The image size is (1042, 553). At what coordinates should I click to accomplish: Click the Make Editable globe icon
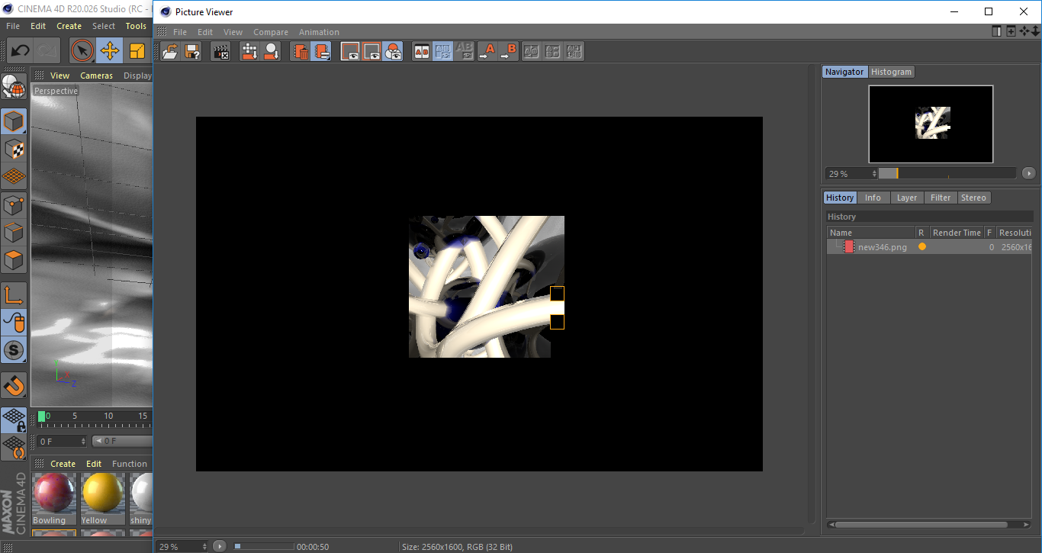[14, 87]
